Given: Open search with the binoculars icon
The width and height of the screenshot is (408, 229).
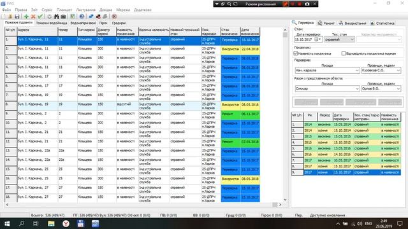Looking at the screenshot, I should point(57,17).
